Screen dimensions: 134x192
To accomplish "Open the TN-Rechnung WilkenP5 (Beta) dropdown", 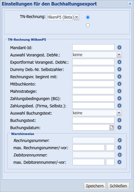I will coord(77,17).
